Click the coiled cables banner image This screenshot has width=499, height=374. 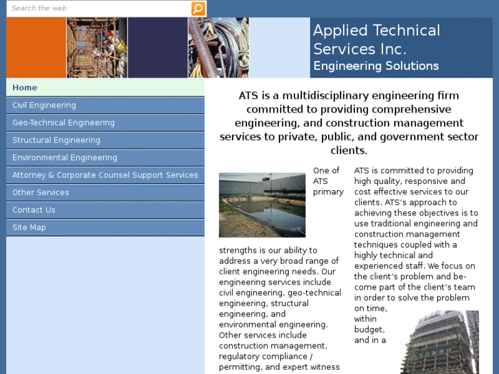coord(219,48)
